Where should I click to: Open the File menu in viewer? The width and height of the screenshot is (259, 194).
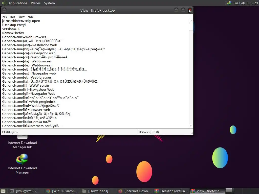[5, 17]
